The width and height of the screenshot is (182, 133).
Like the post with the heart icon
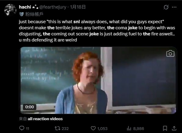93,128
